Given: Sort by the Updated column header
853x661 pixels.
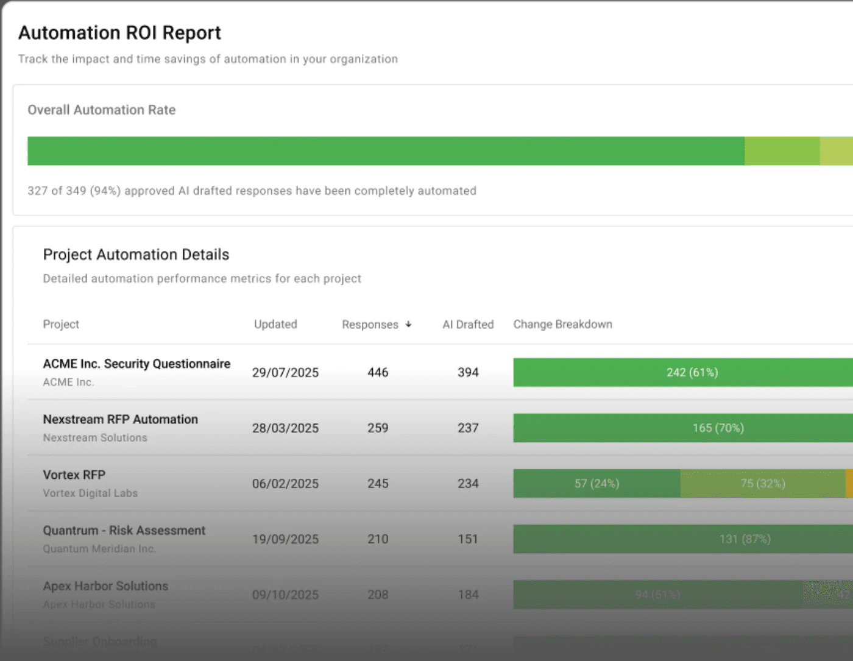Looking at the screenshot, I should click(275, 324).
